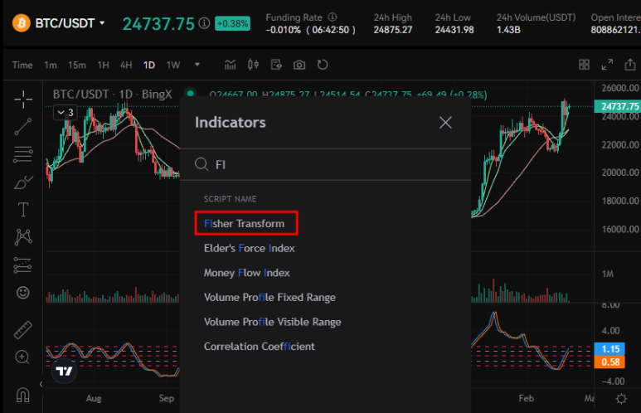Select the ruler measure tool
Image resolution: width=641 pixels, height=413 pixels.
point(23,330)
